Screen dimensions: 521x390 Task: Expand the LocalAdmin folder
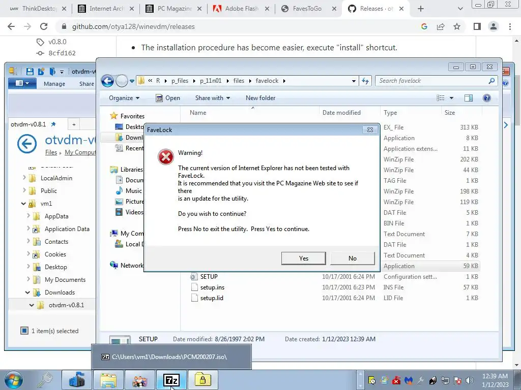[24, 178]
